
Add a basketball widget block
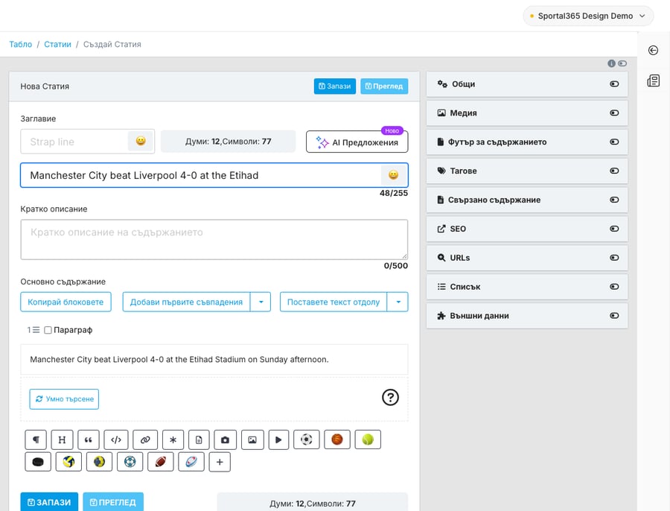(337, 439)
